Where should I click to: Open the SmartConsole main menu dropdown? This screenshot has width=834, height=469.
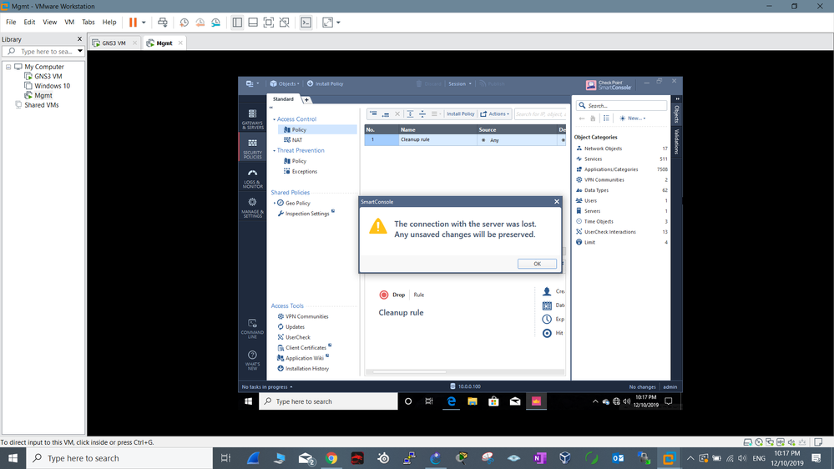[253, 83]
